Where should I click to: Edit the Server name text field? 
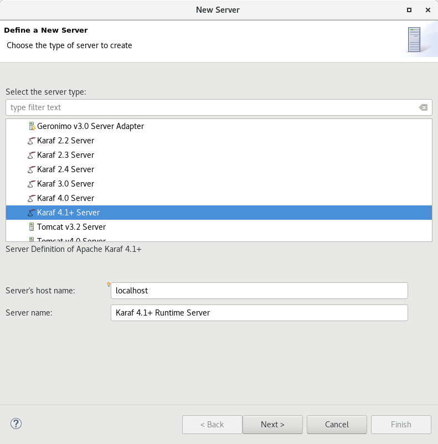pos(259,313)
